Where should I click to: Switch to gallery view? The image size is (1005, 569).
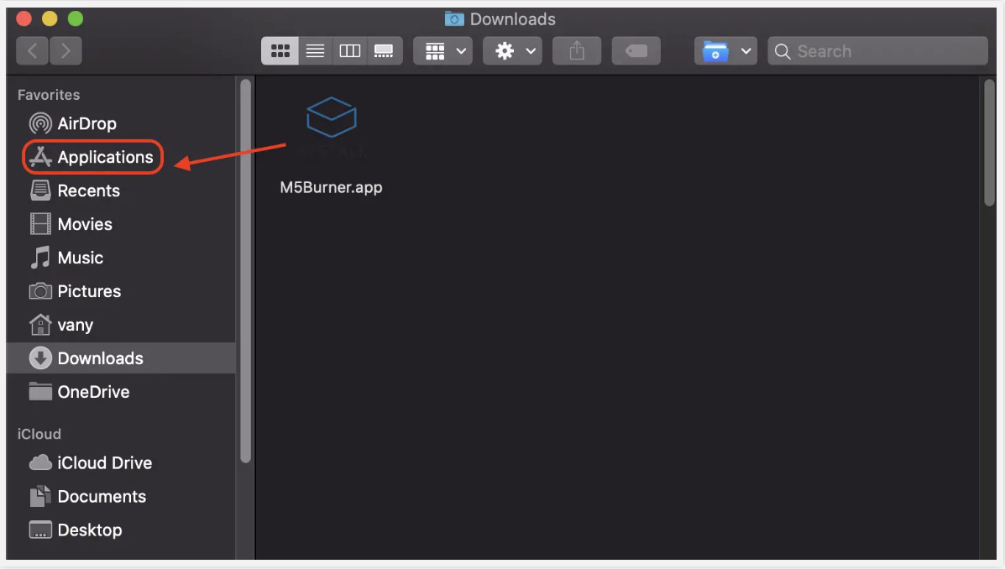[x=384, y=50]
